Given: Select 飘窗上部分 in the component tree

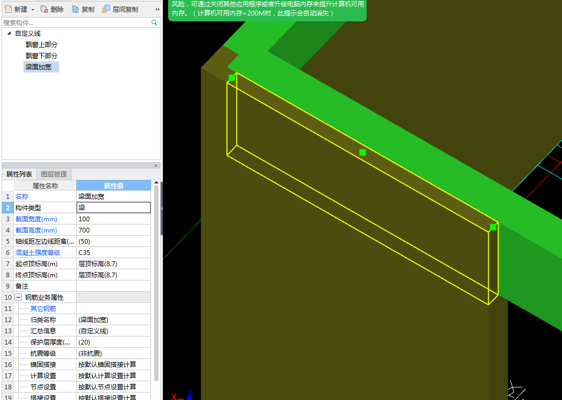Looking at the screenshot, I should point(41,45).
